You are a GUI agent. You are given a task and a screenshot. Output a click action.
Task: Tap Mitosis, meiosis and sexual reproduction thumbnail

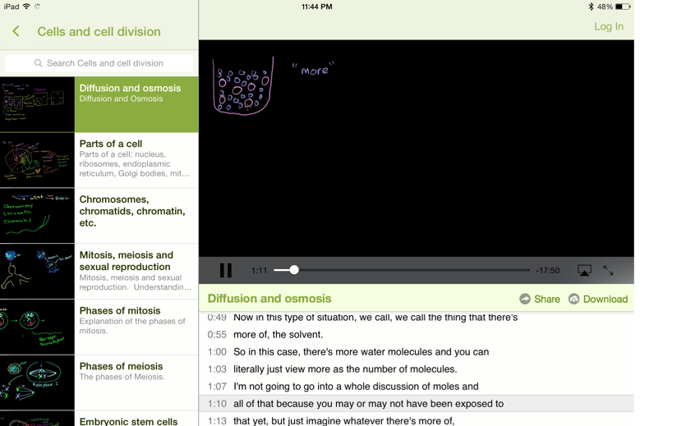[x=37, y=271]
